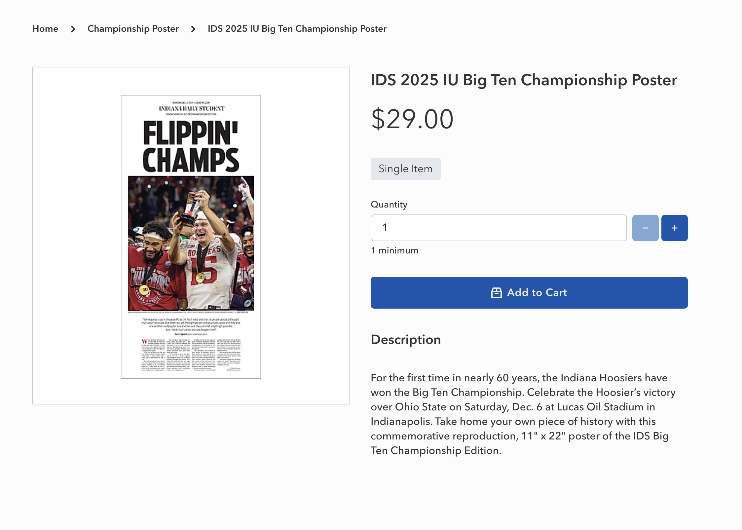This screenshot has height=530, width=742.
Task: Click the Description heading
Action: [406, 340]
